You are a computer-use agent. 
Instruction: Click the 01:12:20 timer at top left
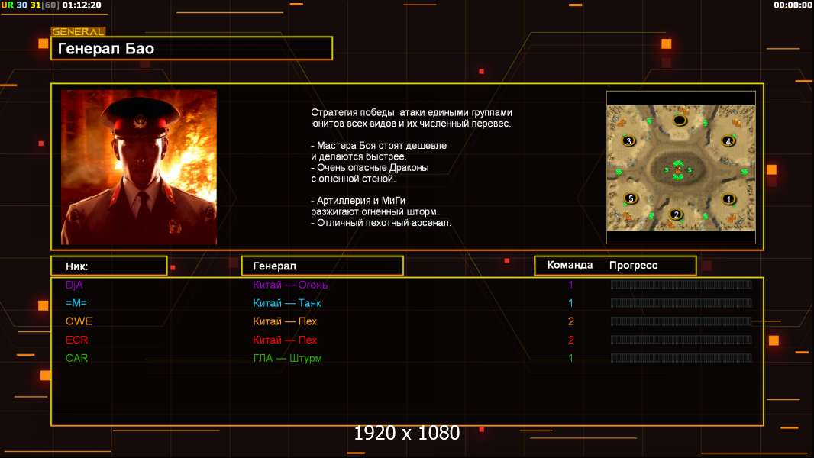(x=82, y=5)
